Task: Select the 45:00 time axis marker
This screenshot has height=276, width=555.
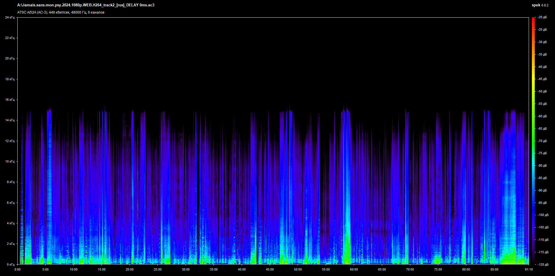Action: click(x=270, y=269)
